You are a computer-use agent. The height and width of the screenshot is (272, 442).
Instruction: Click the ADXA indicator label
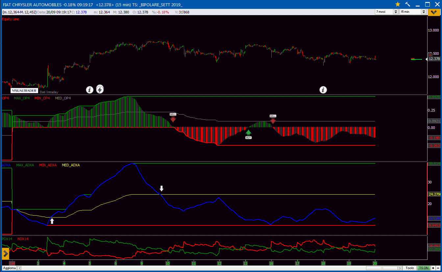click(6, 165)
